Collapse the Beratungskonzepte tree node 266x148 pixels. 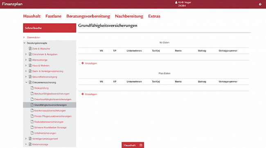(25, 43)
